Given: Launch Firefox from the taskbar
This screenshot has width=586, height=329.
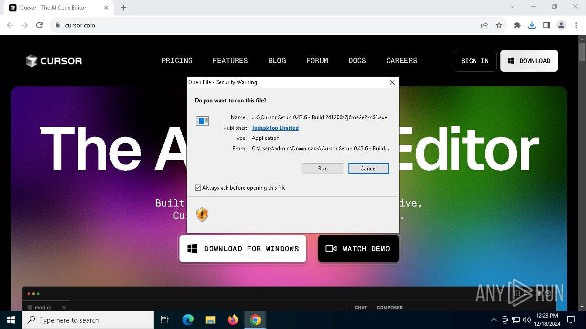Looking at the screenshot, I should 233,320.
